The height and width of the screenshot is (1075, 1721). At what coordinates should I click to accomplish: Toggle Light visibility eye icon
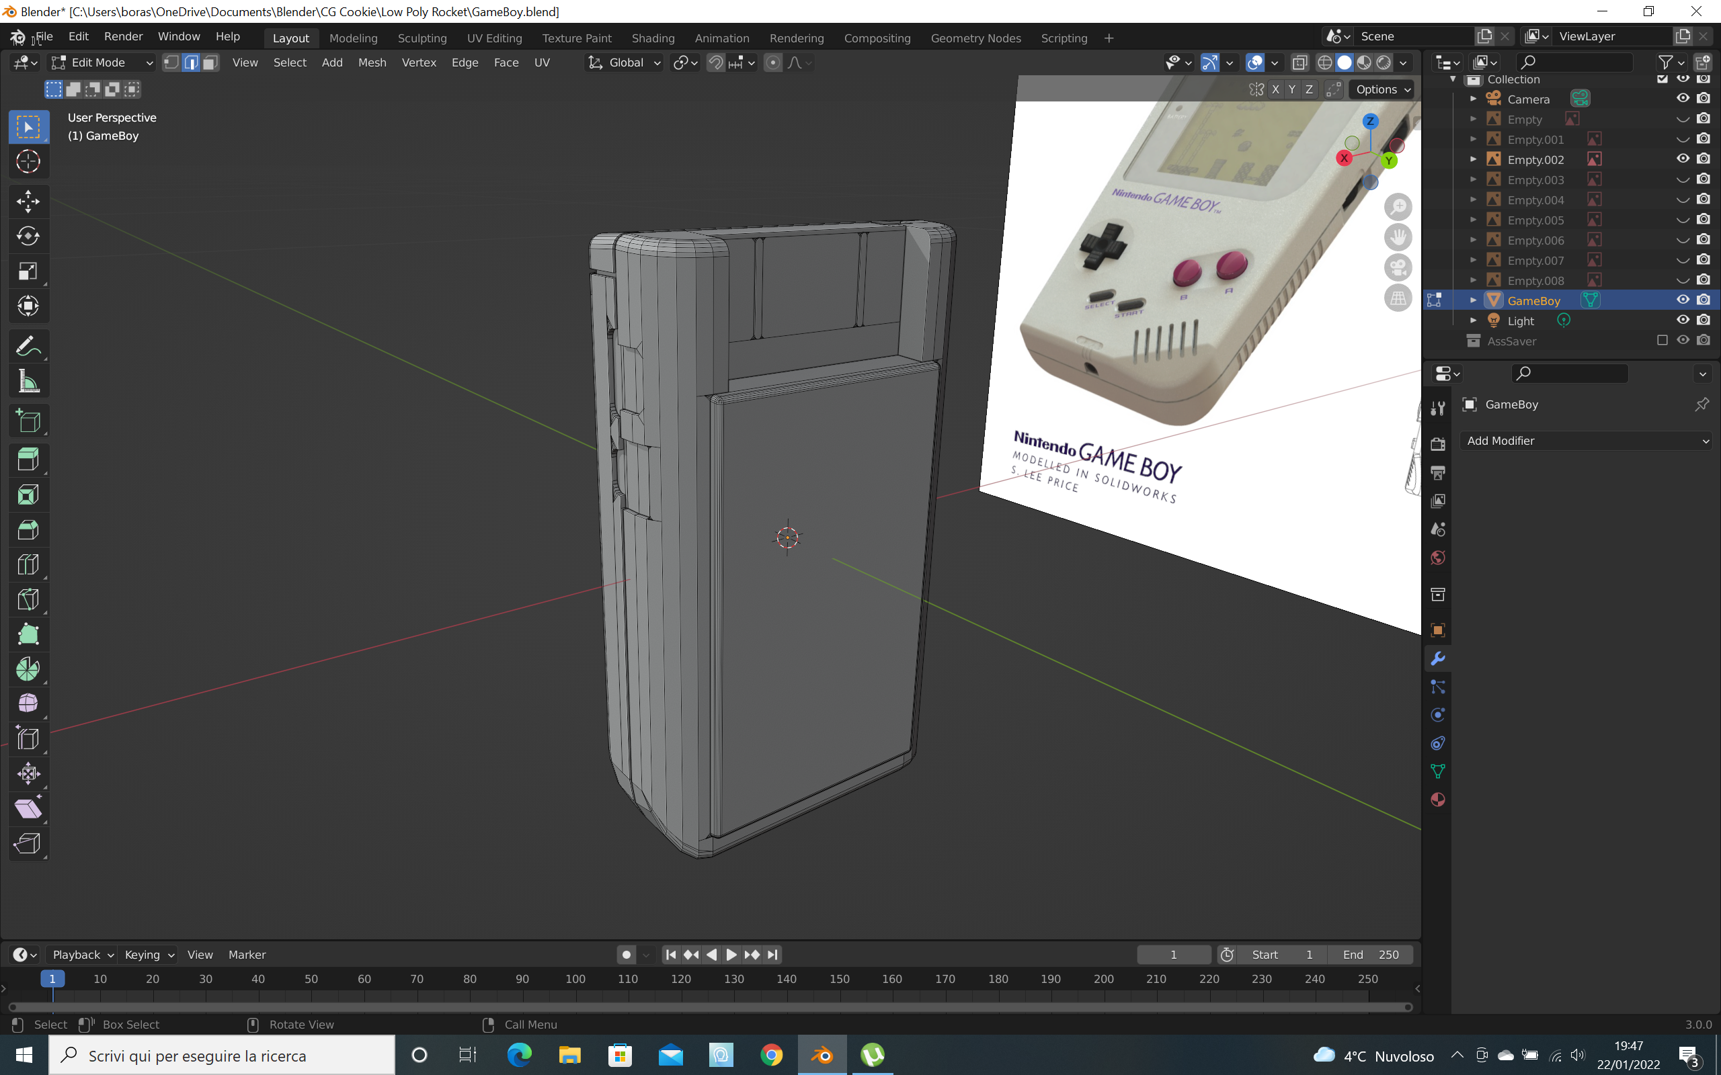click(x=1682, y=320)
